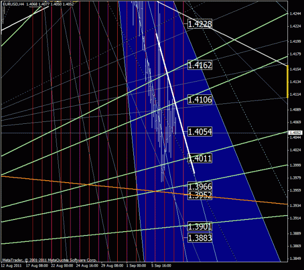Select the 1.3901 level label
The height and width of the screenshot is (270, 304).
200,226
